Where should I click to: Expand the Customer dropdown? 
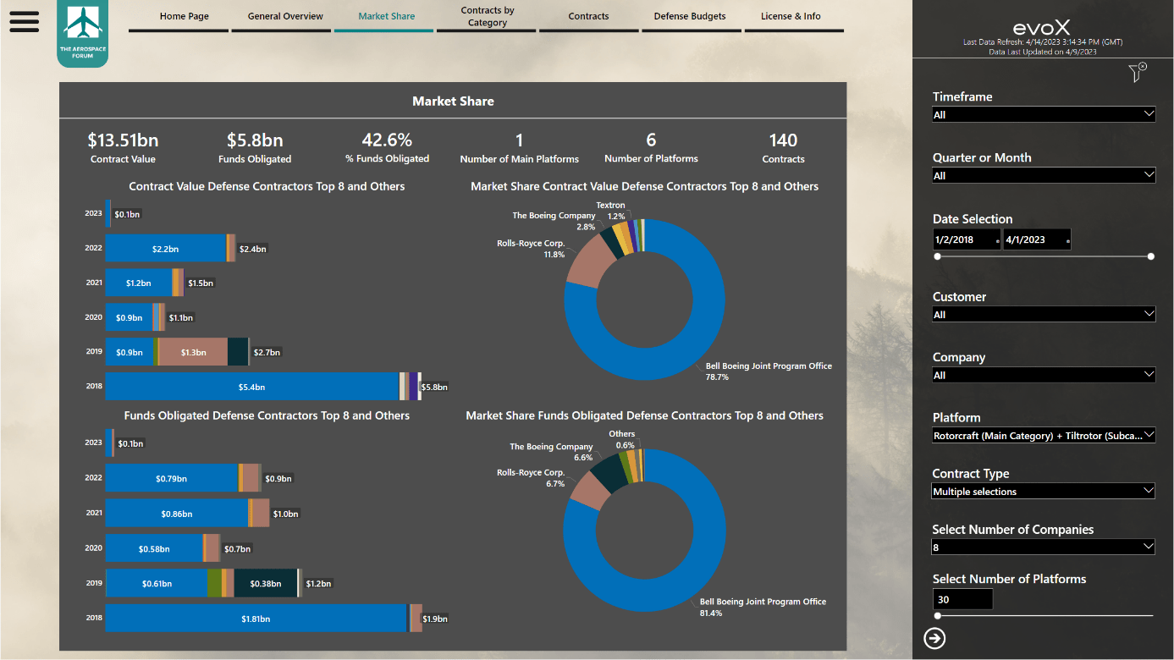(x=1044, y=314)
